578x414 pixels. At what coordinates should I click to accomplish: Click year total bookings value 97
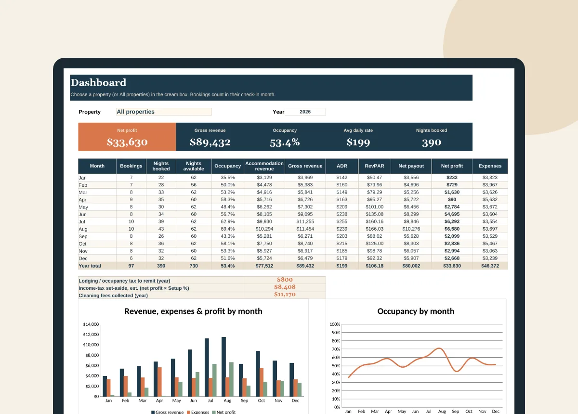coord(131,266)
